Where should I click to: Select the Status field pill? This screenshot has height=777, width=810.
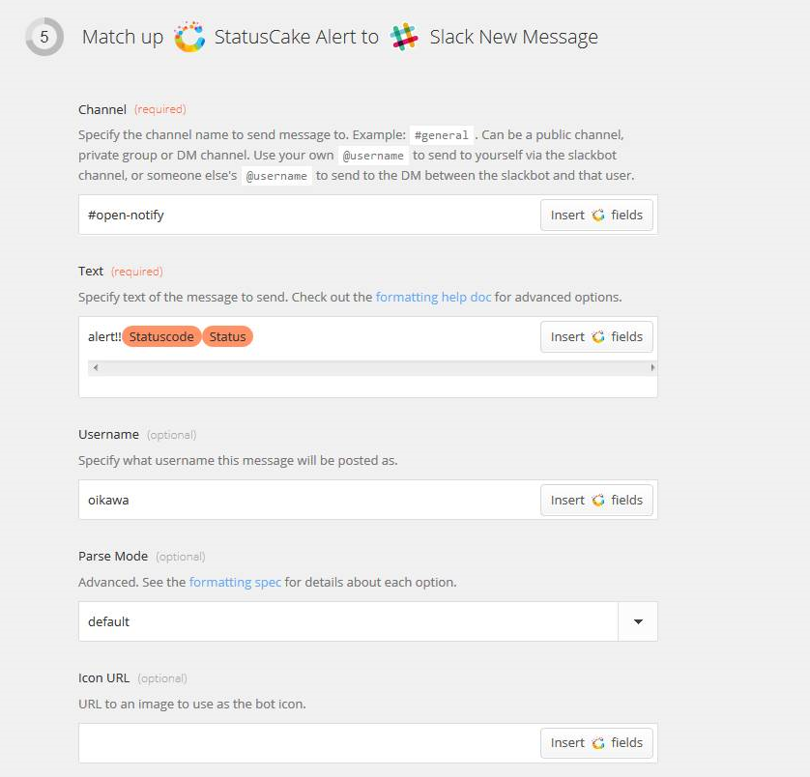pyautogui.click(x=227, y=337)
